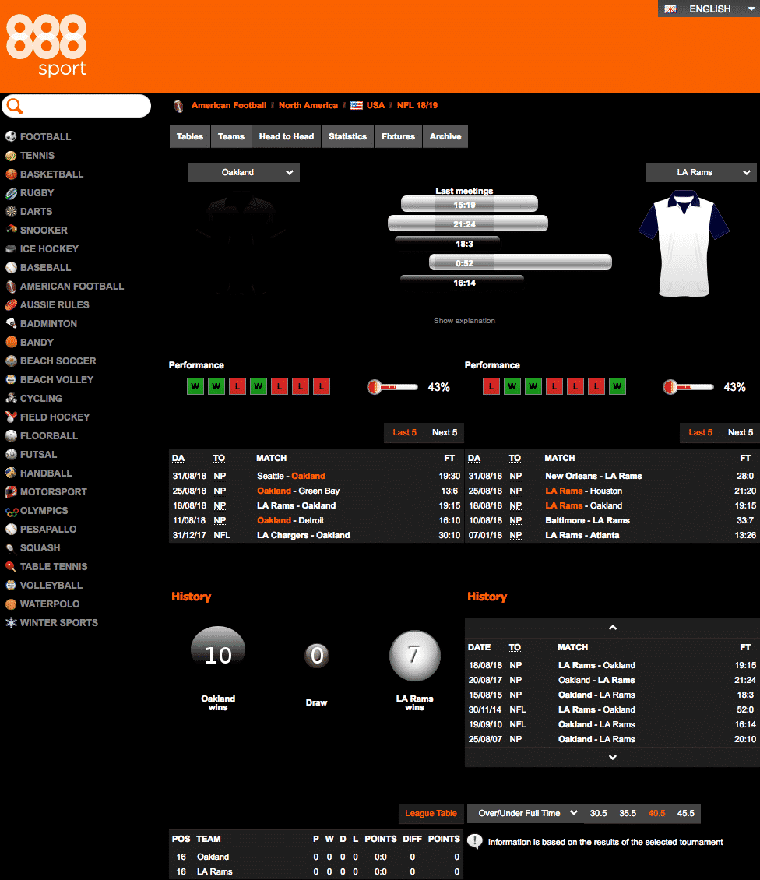Switch to the Archive tab
The width and height of the screenshot is (760, 880).
click(445, 136)
